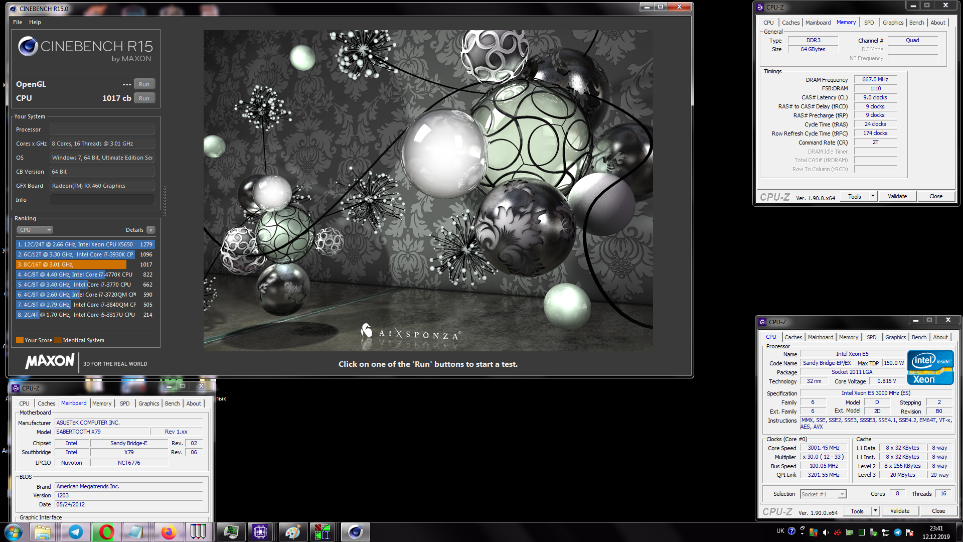963x542 pixels.
Task: Open the Notepad taskbar icon
Action: pos(135,532)
